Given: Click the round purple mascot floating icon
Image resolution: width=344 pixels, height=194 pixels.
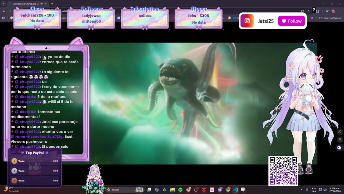Looking at the screenshot, I should 339,148.
